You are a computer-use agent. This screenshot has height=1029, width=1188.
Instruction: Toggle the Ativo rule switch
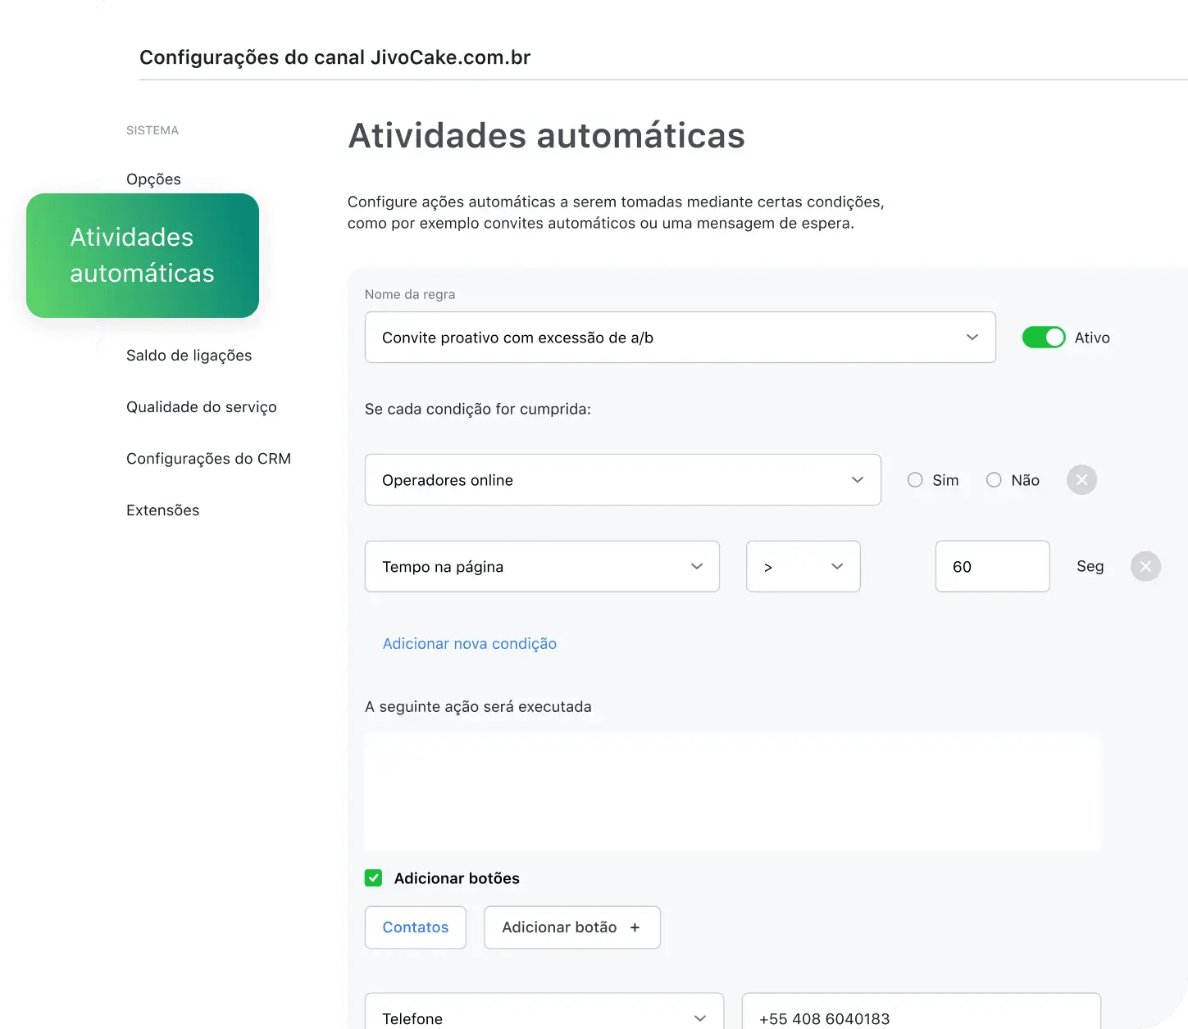(x=1043, y=338)
